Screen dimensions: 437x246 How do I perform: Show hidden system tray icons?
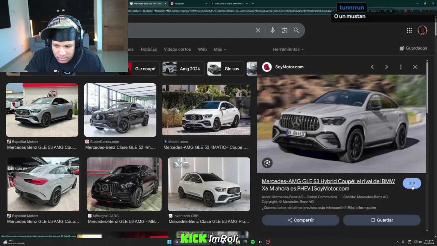tap(397, 242)
